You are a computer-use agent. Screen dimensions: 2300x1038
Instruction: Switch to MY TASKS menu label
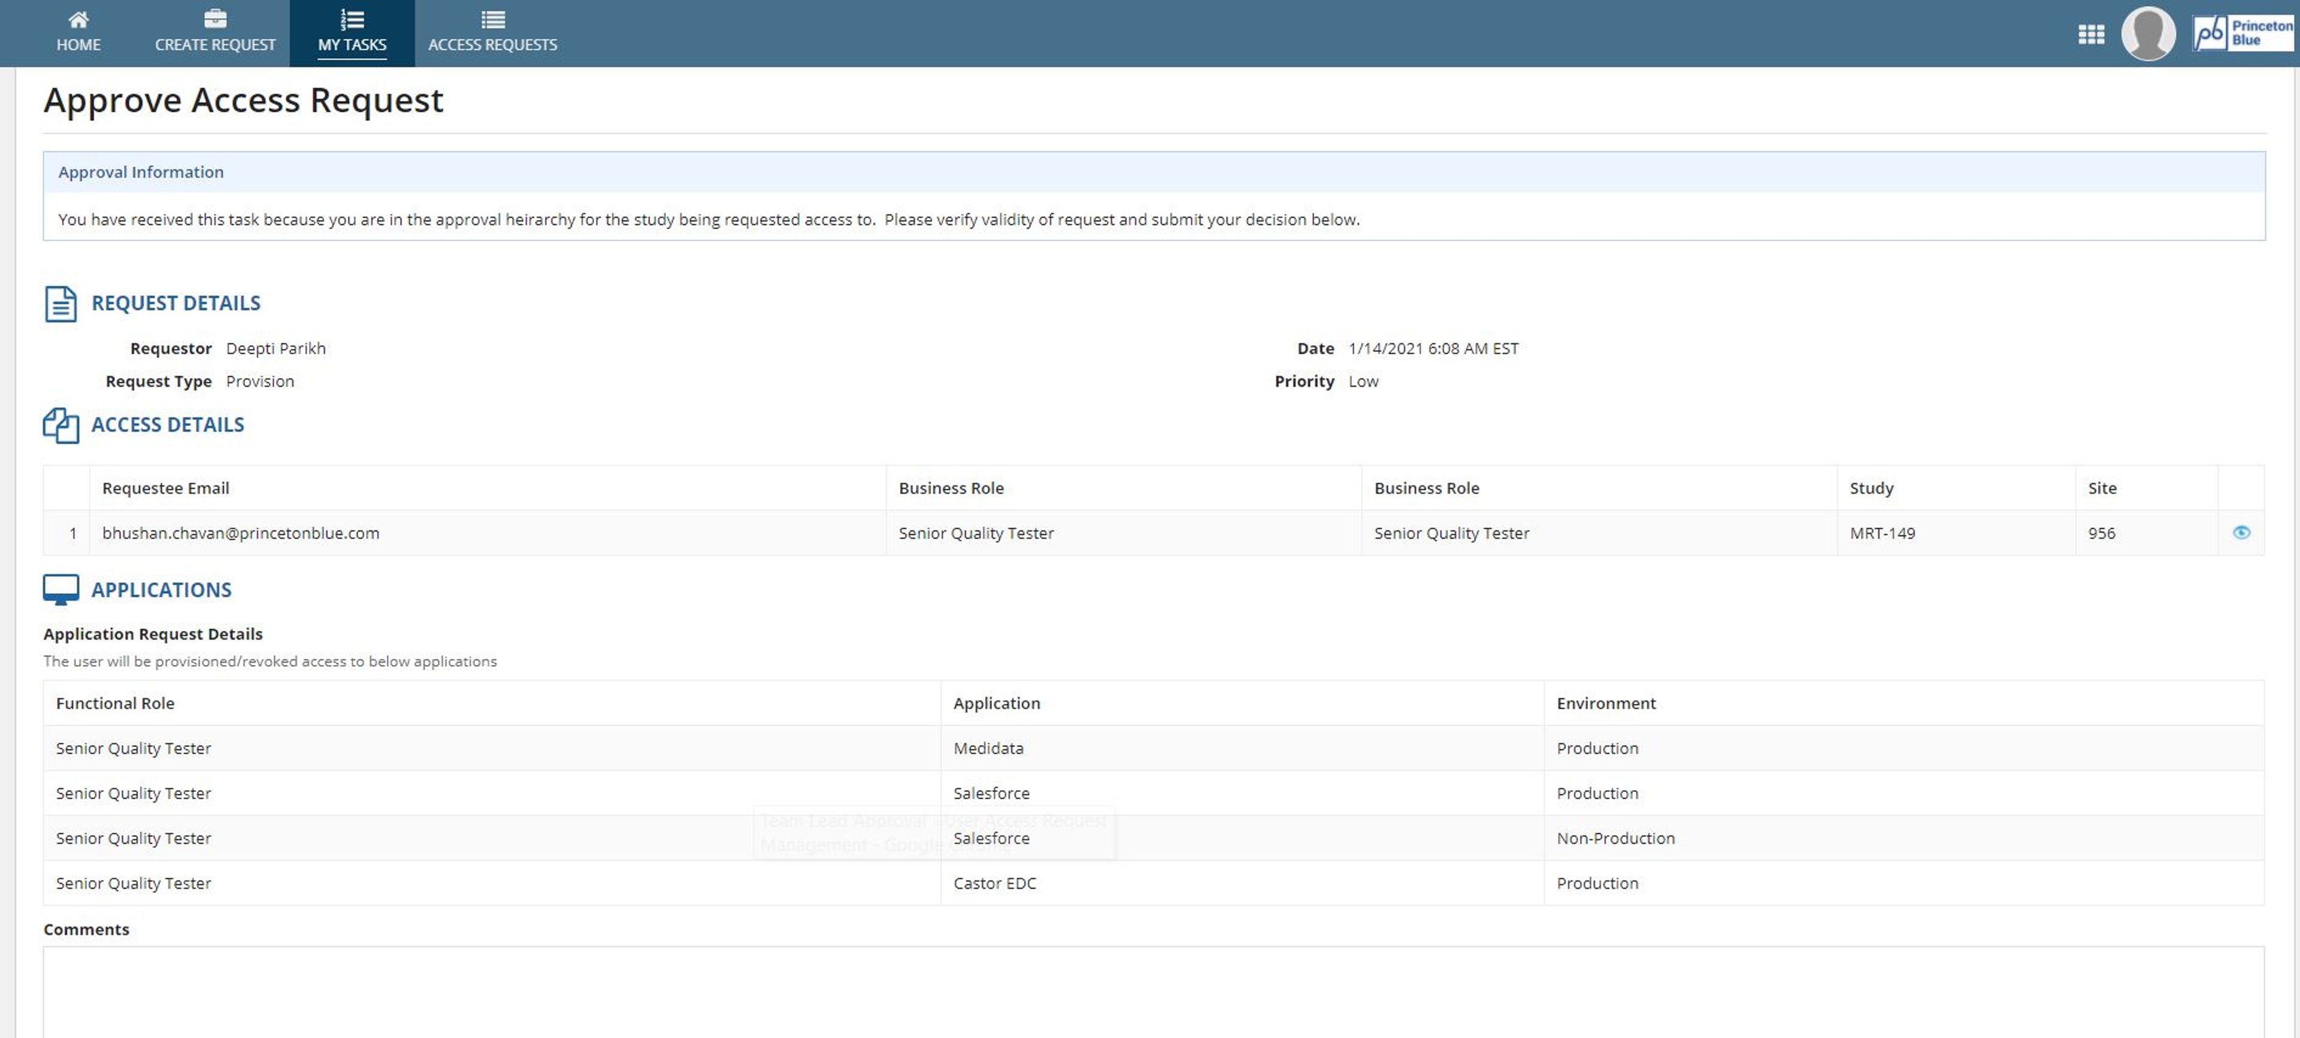[352, 45]
